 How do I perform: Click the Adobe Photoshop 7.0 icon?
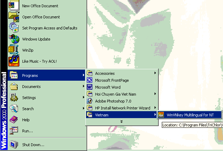90,101
